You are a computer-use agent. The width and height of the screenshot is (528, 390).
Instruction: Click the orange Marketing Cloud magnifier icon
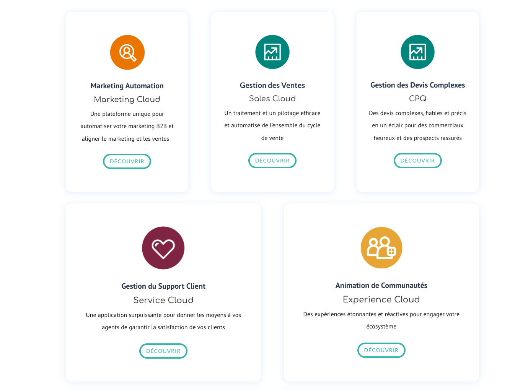pos(127,52)
